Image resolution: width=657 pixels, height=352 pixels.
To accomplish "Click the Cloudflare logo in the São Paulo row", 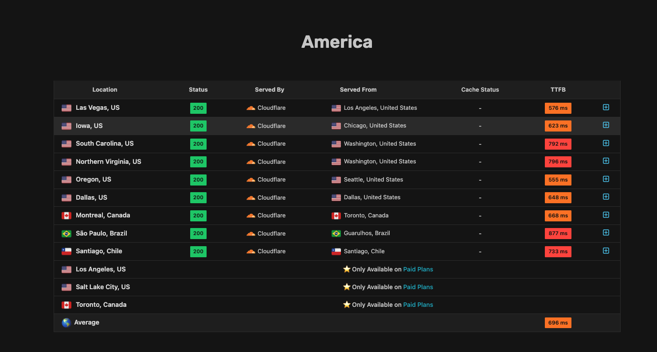I will [251, 234].
